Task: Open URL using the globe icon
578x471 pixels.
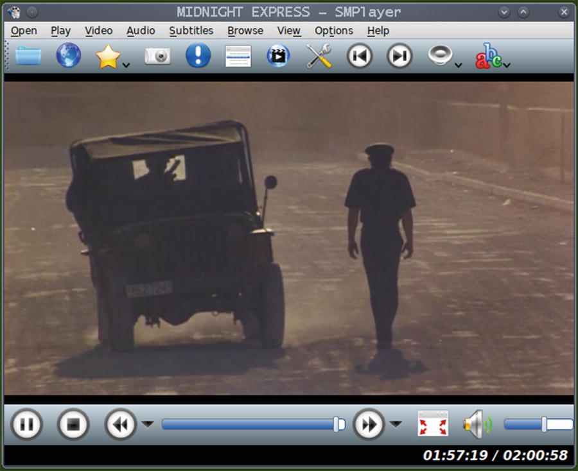Action: pyautogui.click(x=69, y=55)
